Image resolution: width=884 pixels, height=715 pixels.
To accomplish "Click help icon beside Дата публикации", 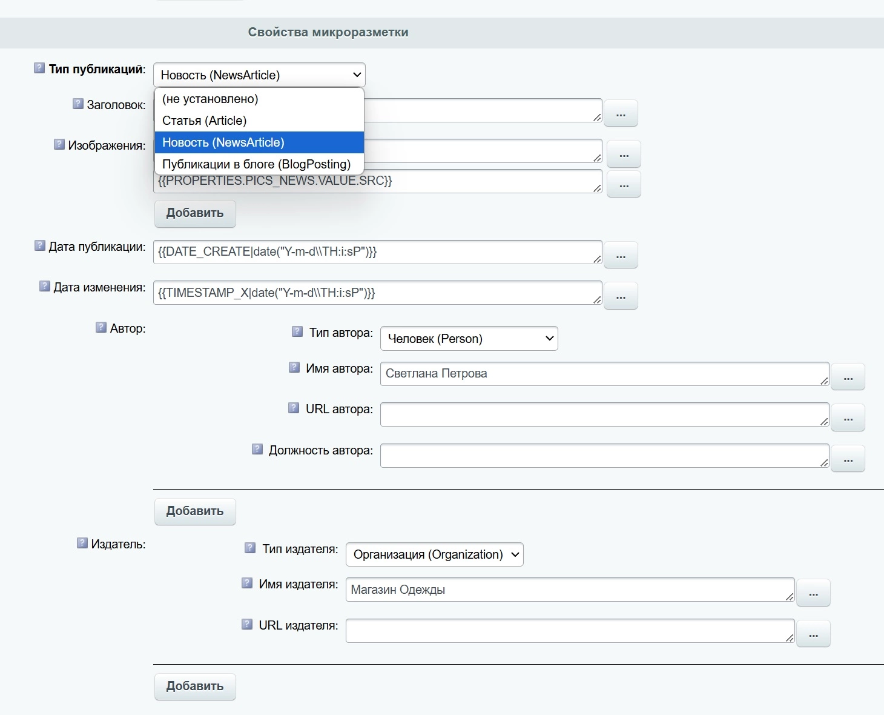I will [40, 245].
